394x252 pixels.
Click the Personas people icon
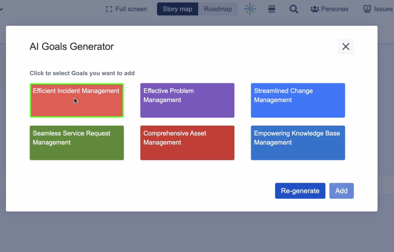[x=314, y=9]
